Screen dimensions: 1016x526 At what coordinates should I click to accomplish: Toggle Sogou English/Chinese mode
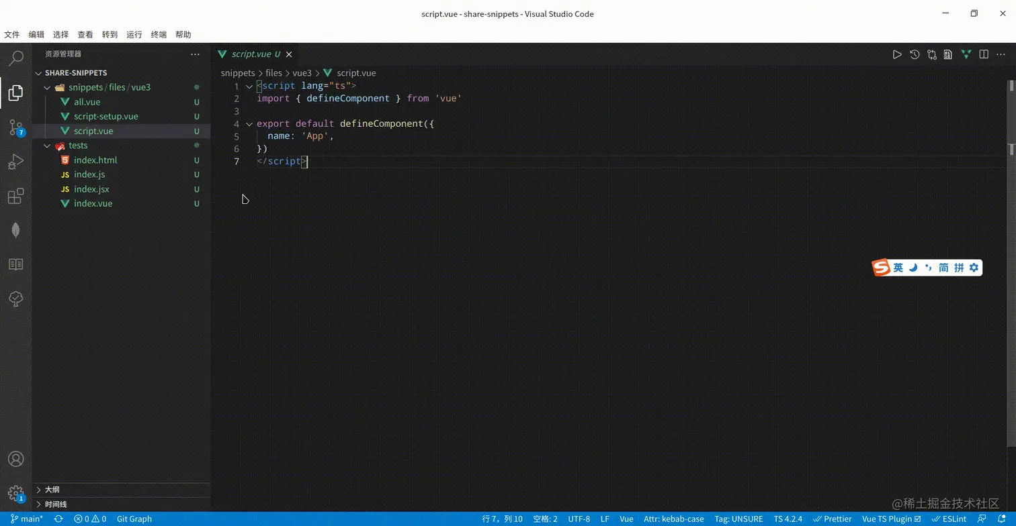(898, 268)
